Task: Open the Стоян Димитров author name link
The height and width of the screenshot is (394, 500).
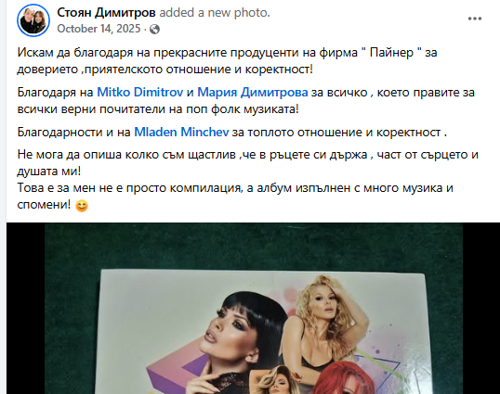Action: point(106,12)
